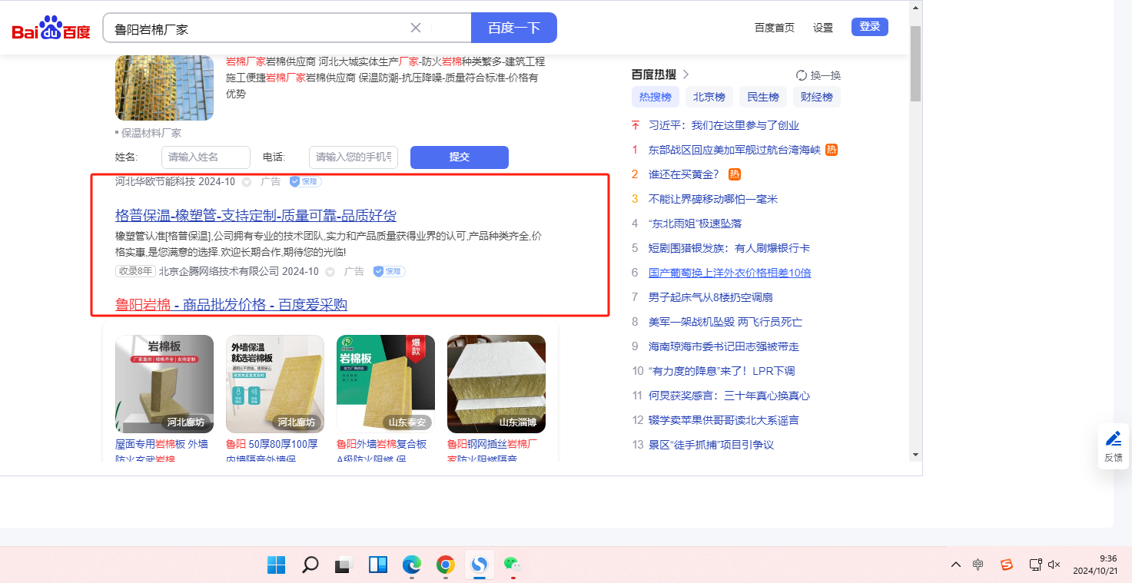Screen dimensions: 1132x583
Task: Click the Sogou input method tray icon
Action: coord(1007,565)
